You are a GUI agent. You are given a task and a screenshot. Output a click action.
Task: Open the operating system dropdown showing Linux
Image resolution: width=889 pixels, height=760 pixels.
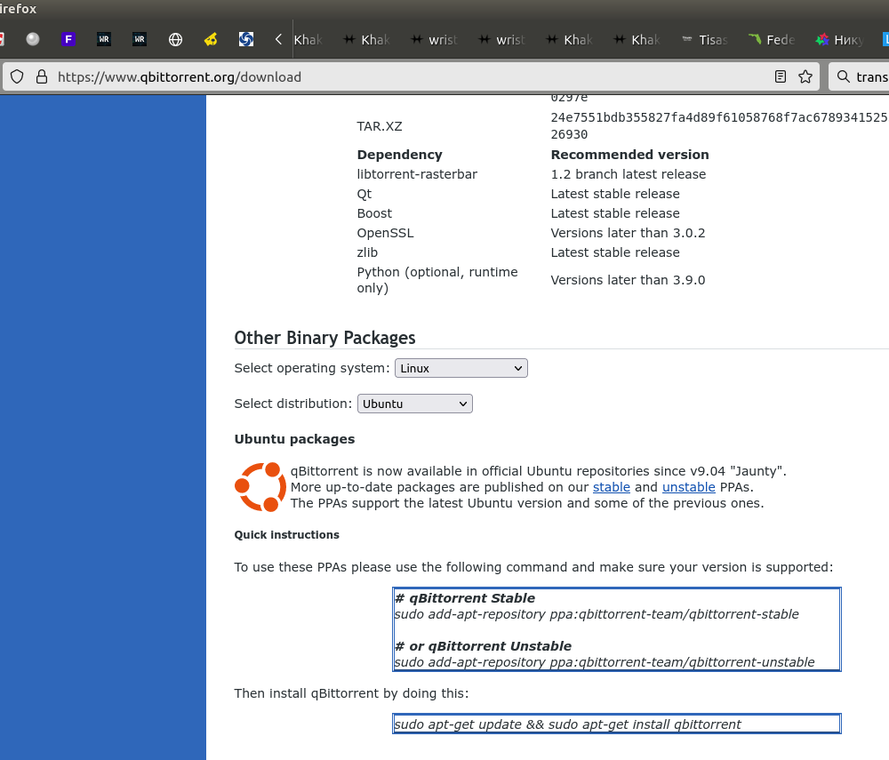pyautogui.click(x=461, y=368)
